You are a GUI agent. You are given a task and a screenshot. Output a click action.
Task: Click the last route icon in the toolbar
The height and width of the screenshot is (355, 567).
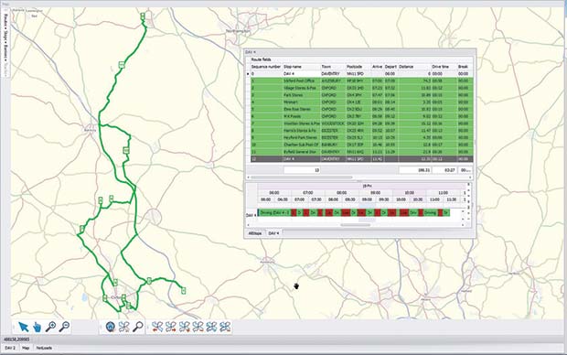tap(225, 328)
